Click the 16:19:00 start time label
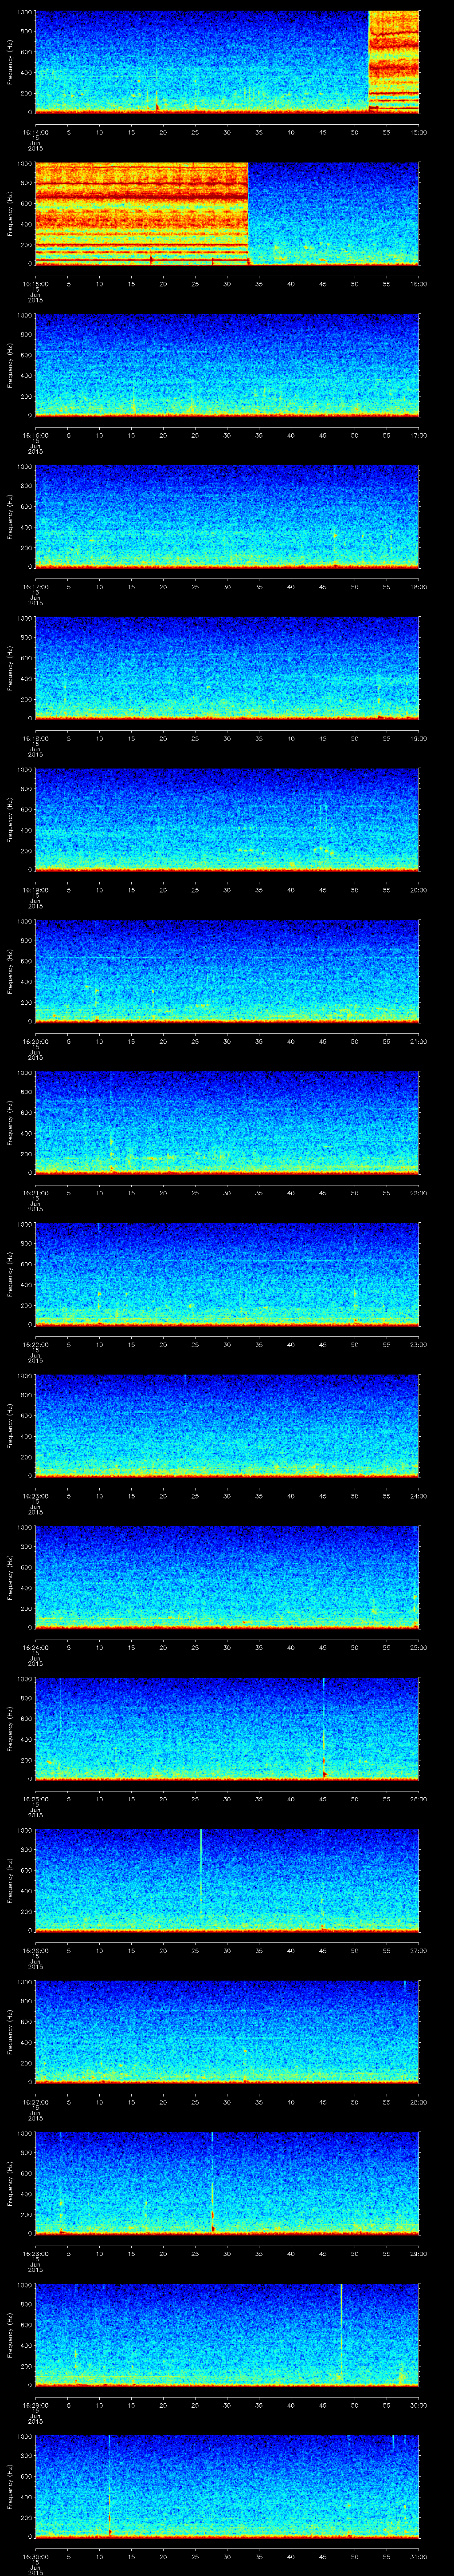454x2576 pixels. click(x=35, y=890)
